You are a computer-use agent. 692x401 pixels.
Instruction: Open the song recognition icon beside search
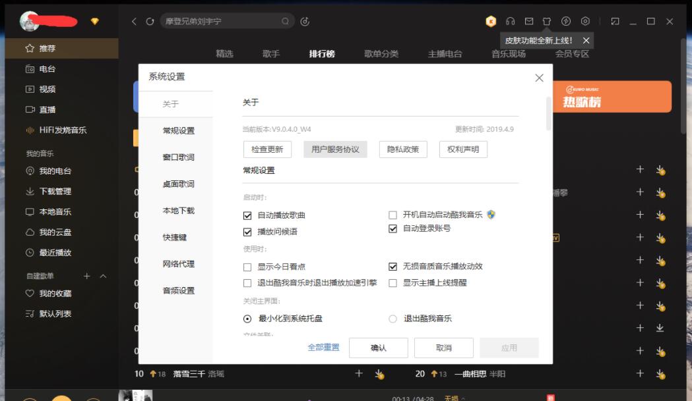point(305,21)
